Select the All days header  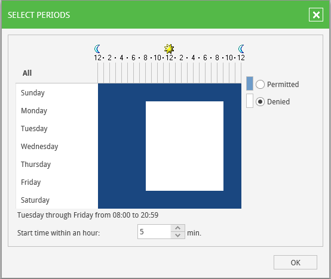point(27,73)
